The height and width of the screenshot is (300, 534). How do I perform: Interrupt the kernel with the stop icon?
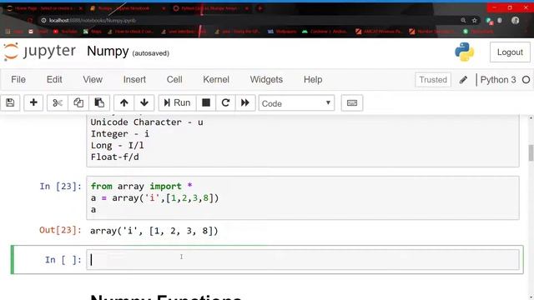(x=206, y=102)
